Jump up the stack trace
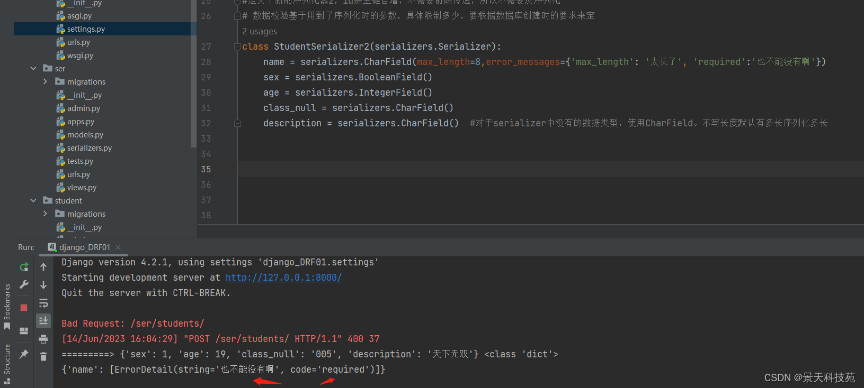This screenshot has width=864, height=388. point(43,267)
